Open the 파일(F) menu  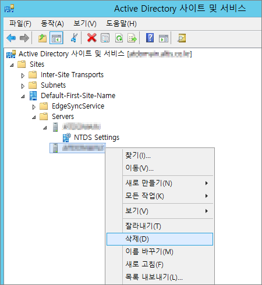pos(20,24)
